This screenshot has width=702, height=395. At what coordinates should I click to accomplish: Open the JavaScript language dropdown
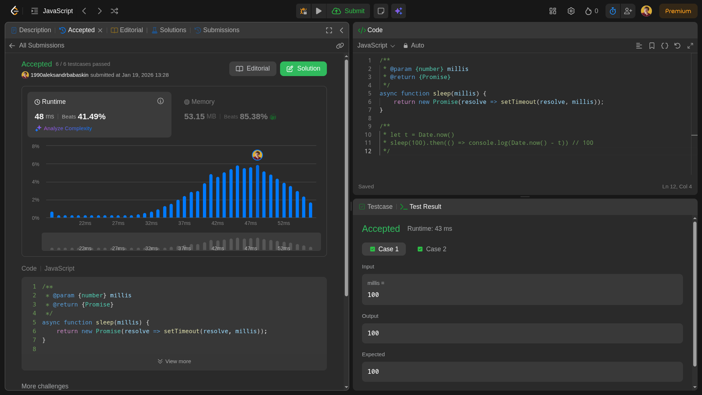click(x=376, y=45)
